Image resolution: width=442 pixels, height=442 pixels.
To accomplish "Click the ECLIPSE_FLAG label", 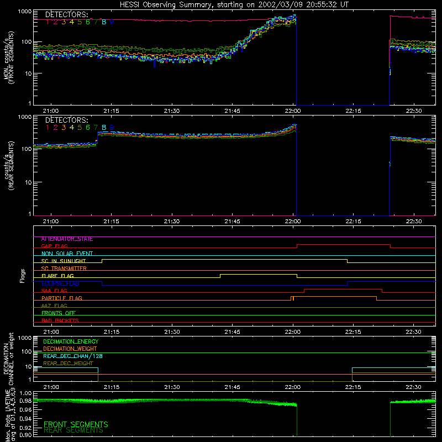I will pos(60,283).
